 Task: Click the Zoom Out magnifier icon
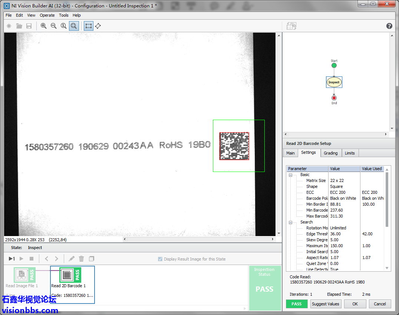pos(53,26)
